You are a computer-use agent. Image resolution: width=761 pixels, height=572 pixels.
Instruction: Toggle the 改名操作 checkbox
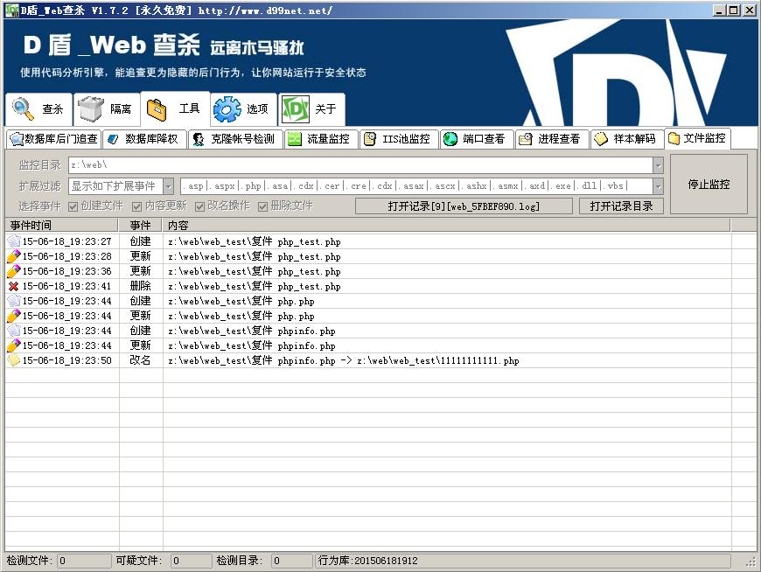point(199,206)
